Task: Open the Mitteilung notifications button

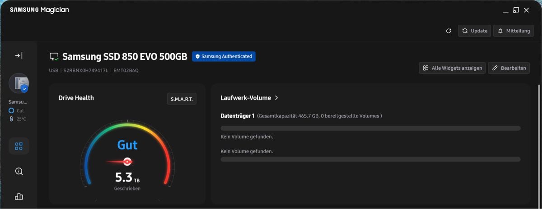Action: (514, 31)
